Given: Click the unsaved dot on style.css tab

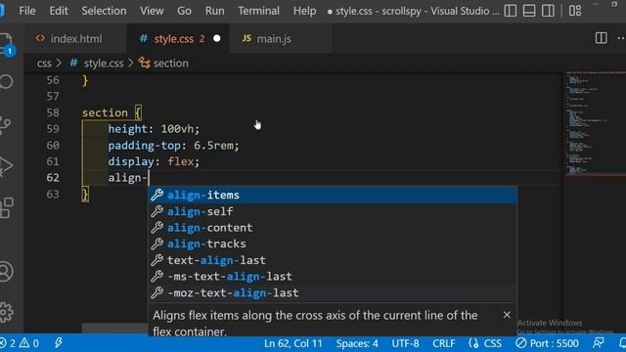Looking at the screenshot, I should tap(217, 39).
